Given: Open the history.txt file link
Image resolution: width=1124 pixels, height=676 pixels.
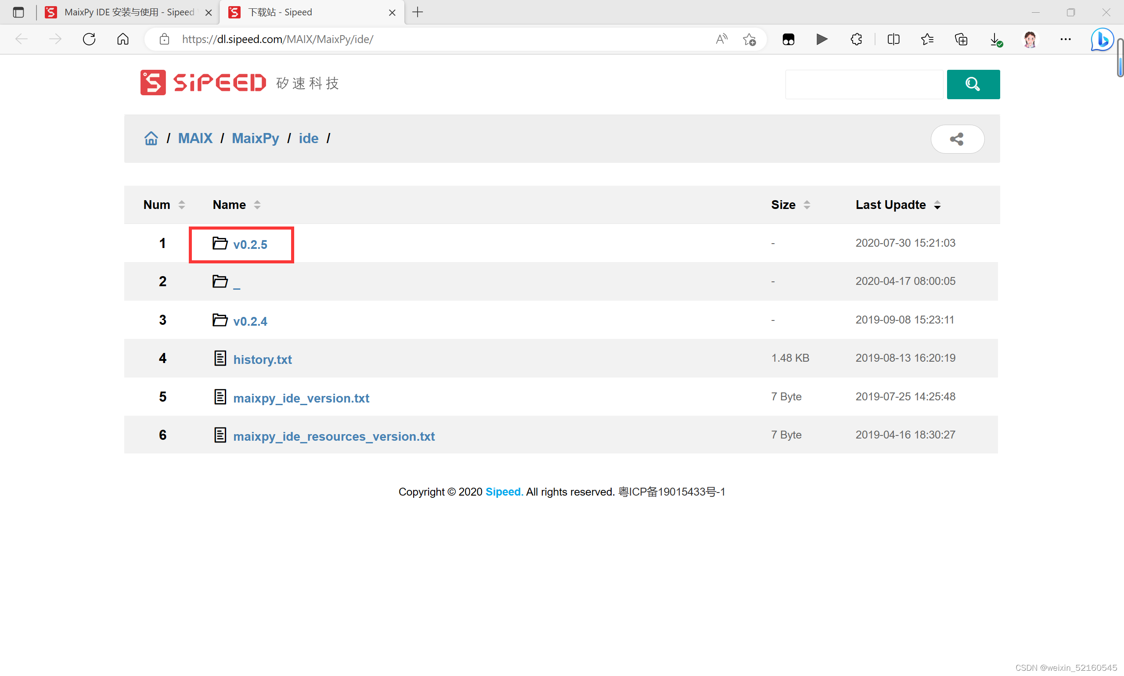Looking at the screenshot, I should coord(262,360).
